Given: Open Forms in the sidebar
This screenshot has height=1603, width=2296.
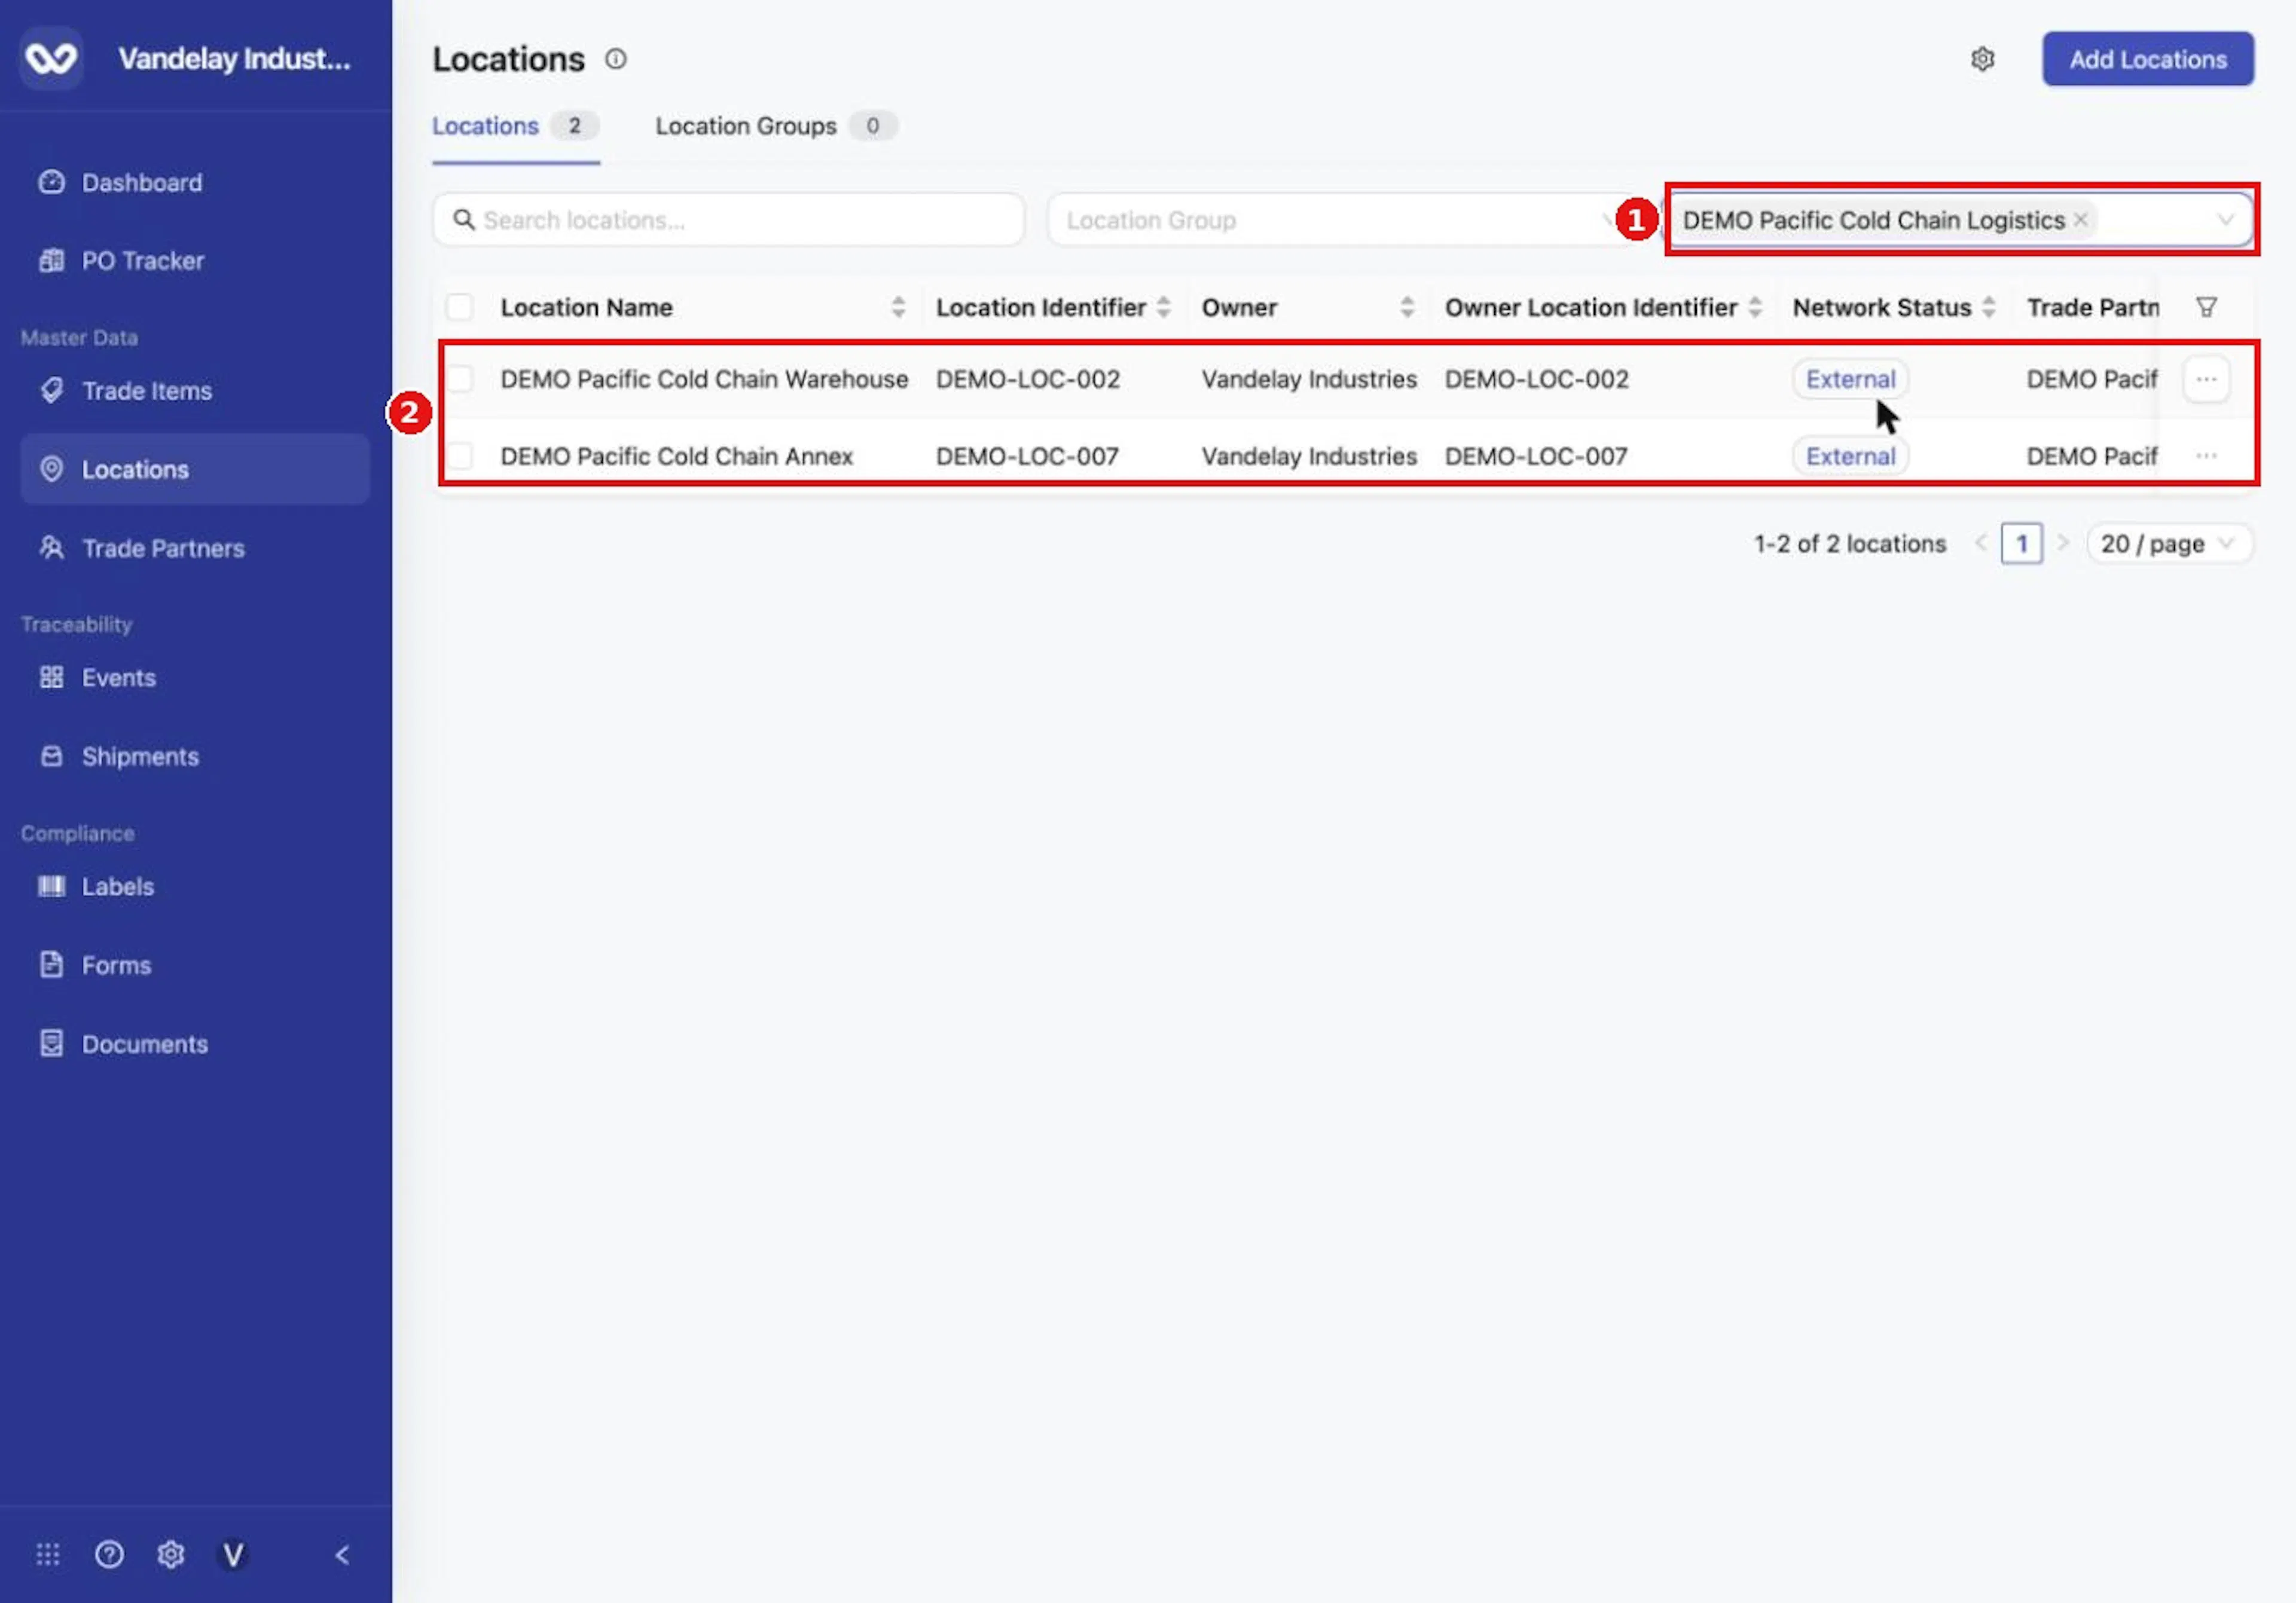Looking at the screenshot, I should coord(195,965).
